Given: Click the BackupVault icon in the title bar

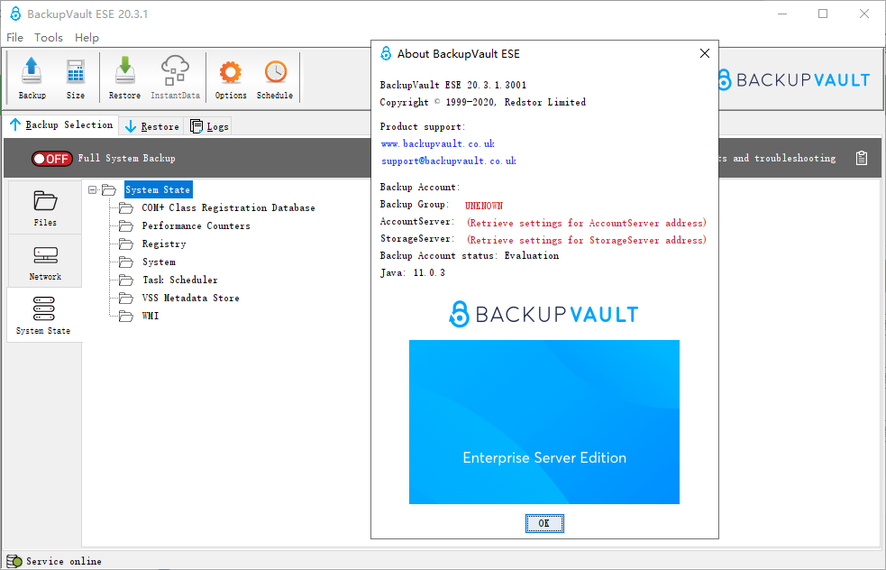Looking at the screenshot, I should 15,14.
